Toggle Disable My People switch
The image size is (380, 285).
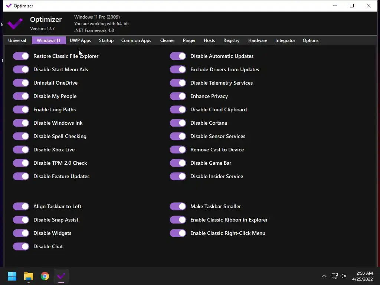tap(21, 96)
